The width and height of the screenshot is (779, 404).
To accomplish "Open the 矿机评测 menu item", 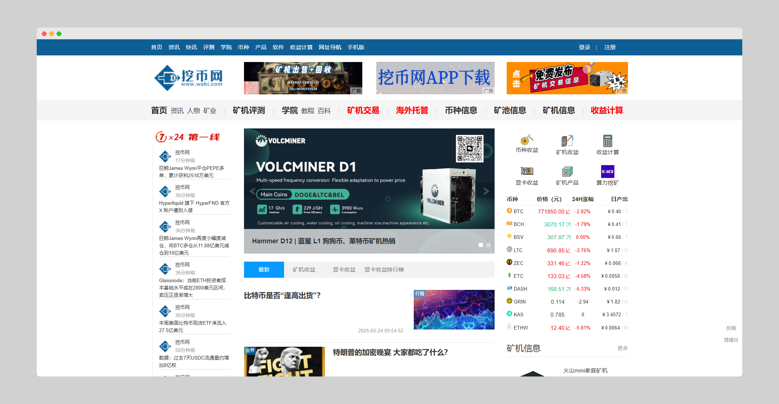I will coord(248,110).
